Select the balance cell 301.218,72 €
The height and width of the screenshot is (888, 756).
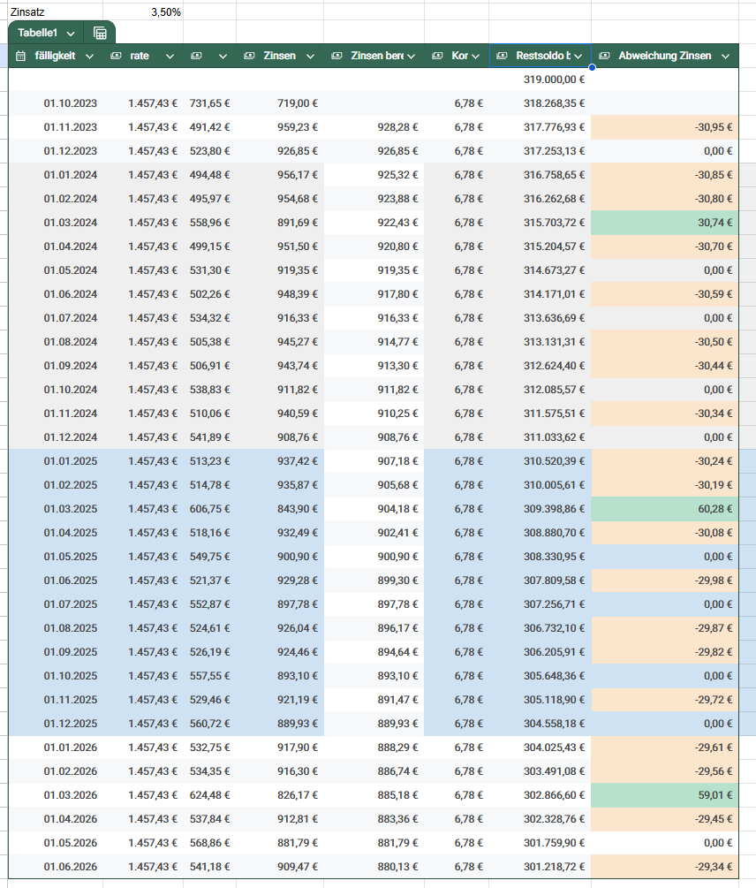tap(541, 867)
